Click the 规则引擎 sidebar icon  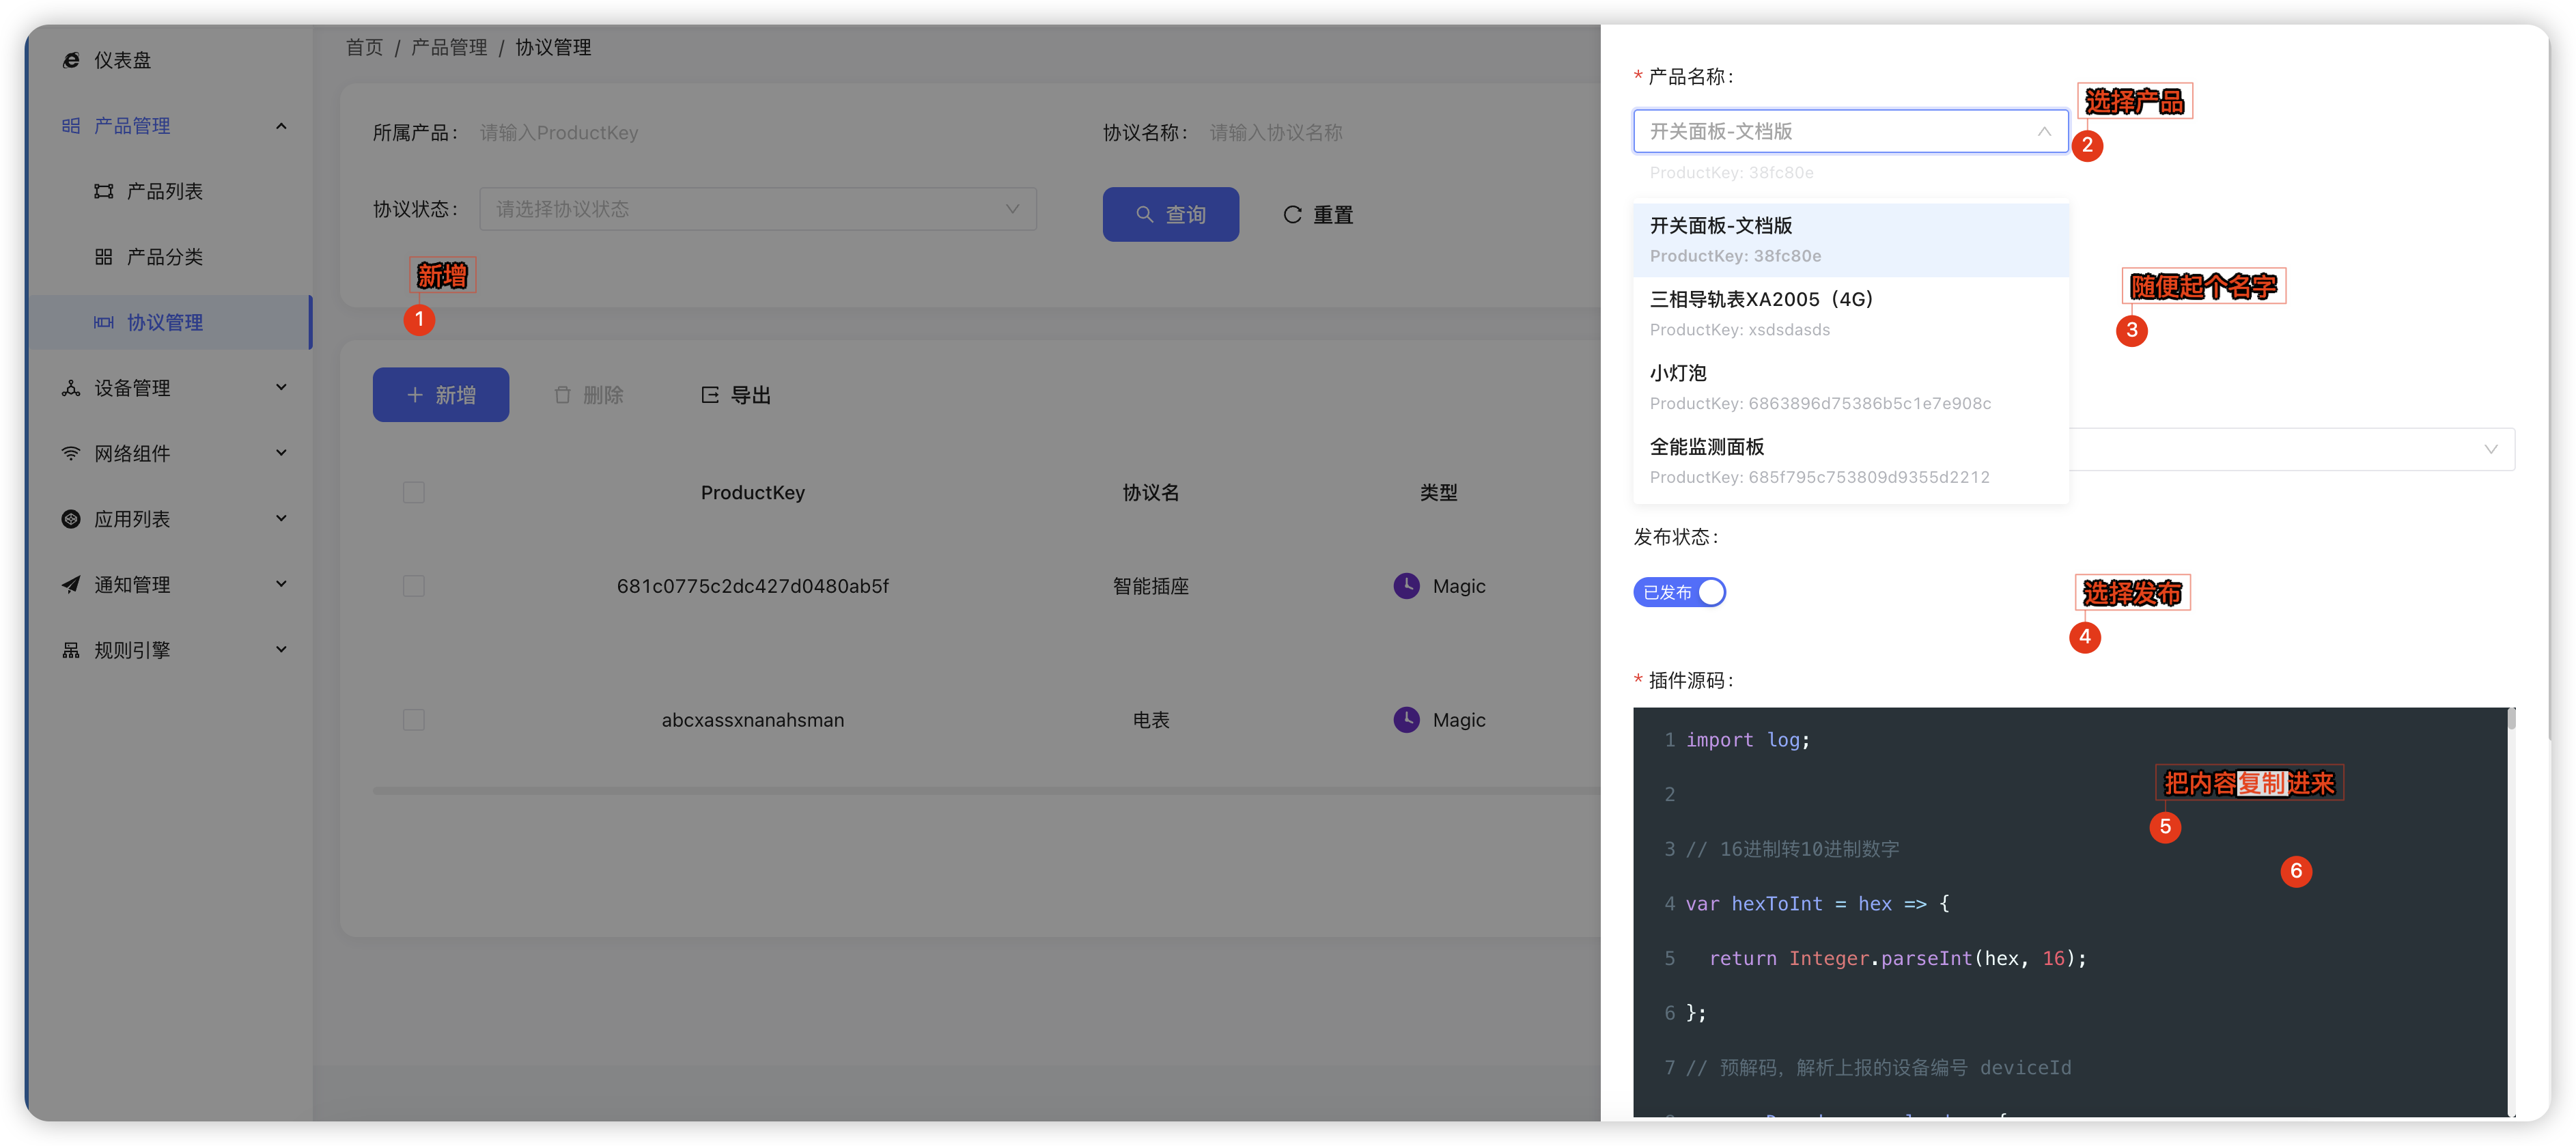(x=71, y=650)
